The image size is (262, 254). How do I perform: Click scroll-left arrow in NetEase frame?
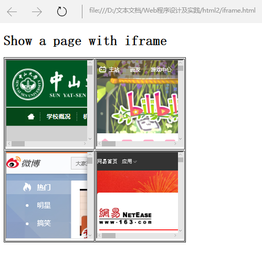100,236
